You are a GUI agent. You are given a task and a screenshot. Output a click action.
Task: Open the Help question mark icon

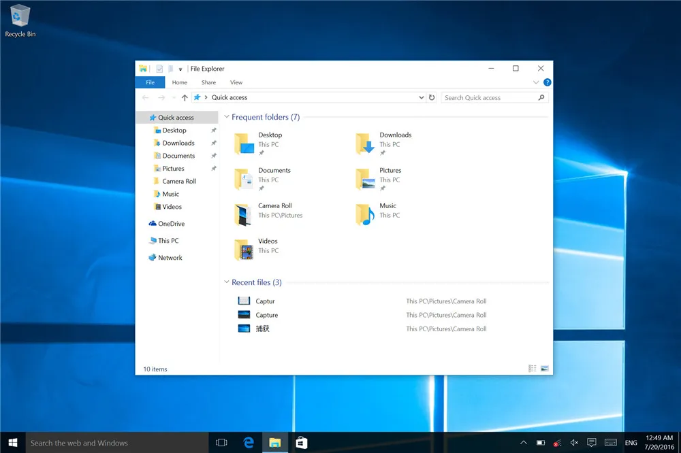[x=548, y=82]
